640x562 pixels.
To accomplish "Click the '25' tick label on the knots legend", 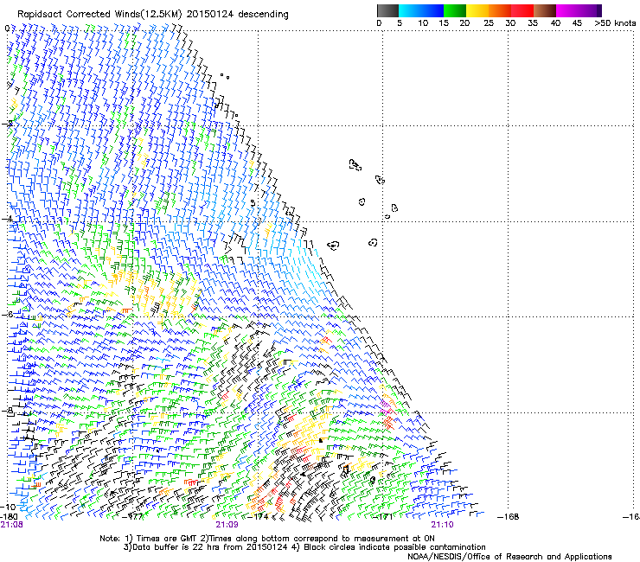I will 489,23.
